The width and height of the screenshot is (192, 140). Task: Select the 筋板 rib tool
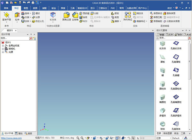click(115, 13)
